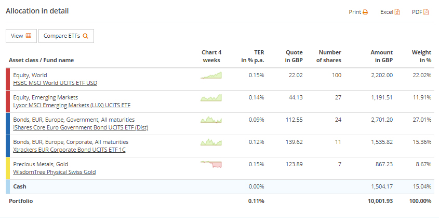Open Lyxor Emerging Markets 4-week chart thumbnail
This screenshot has width=439, height=218.
pos(211,98)
